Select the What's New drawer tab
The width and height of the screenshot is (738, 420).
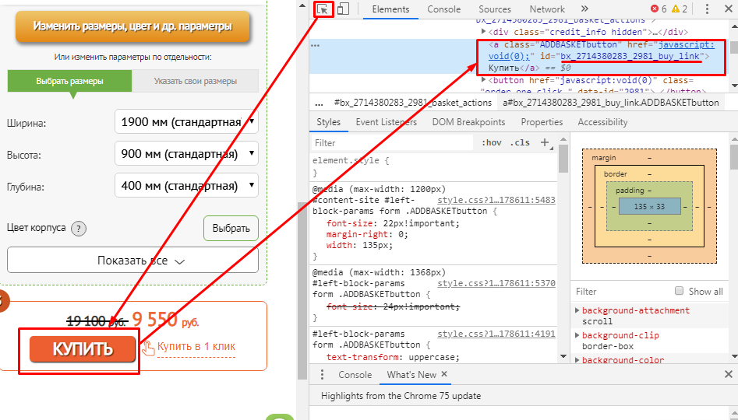click(411, 374)
